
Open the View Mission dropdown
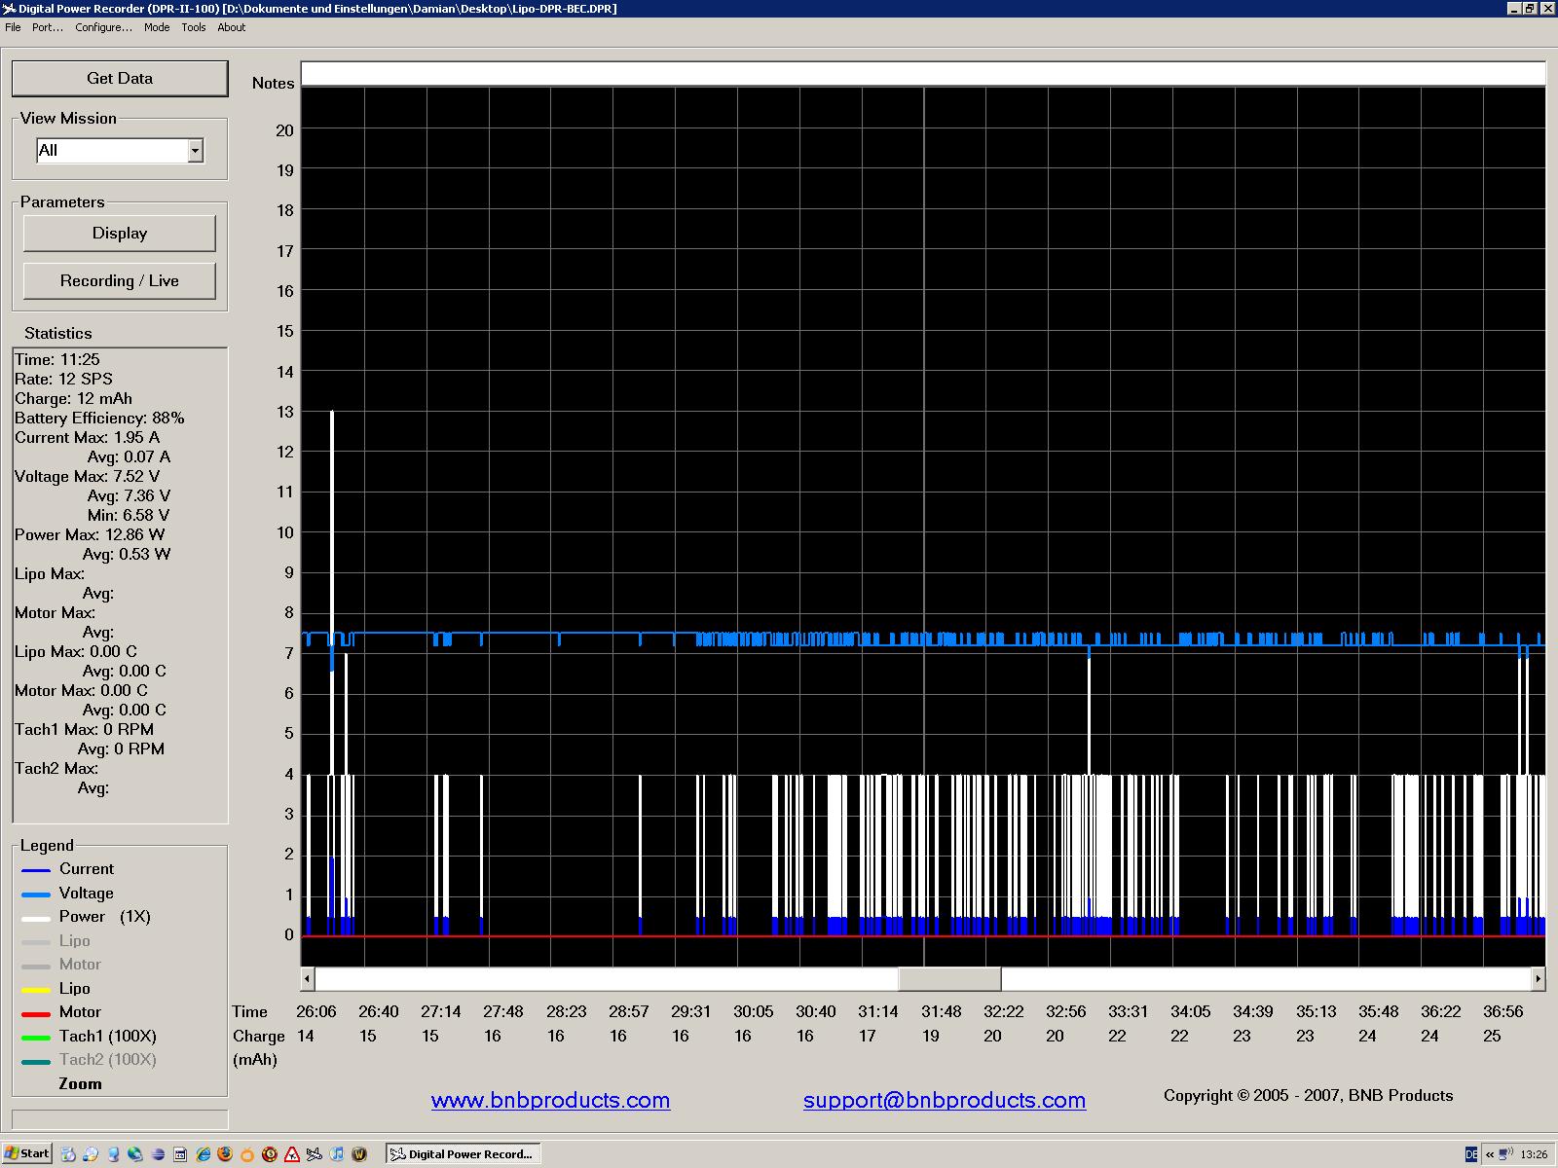coord(195,151)
